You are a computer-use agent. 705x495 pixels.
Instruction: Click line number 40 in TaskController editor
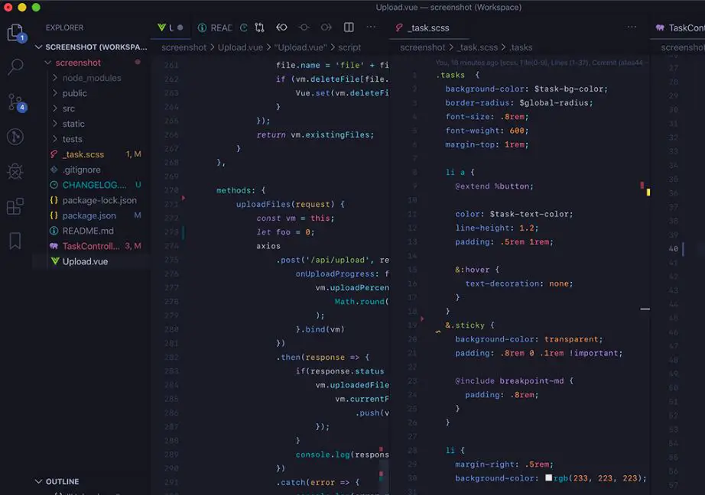click(x=673, y=248)
